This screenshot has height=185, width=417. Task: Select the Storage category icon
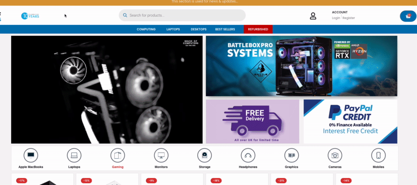[204, 155]
